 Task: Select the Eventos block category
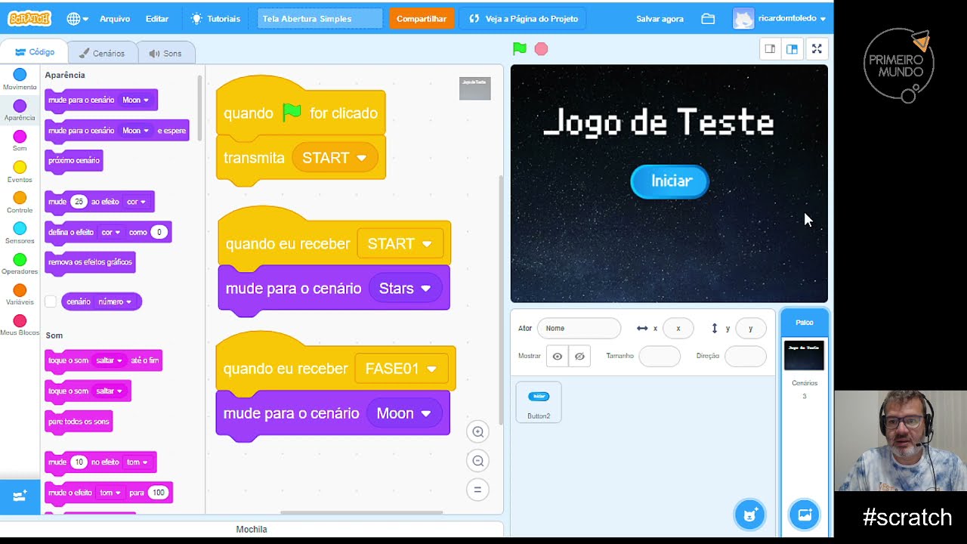point(20,172)
